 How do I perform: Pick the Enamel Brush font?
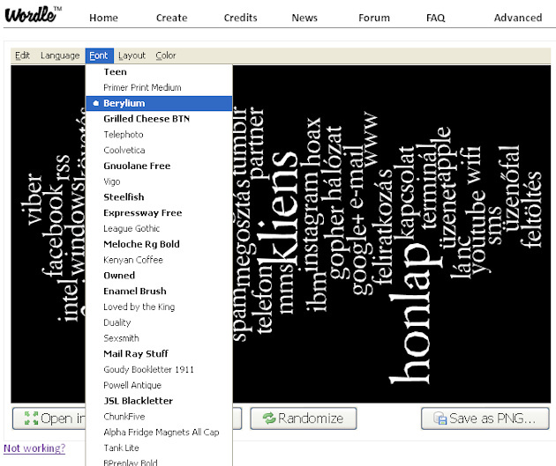[x=159, y=292]
